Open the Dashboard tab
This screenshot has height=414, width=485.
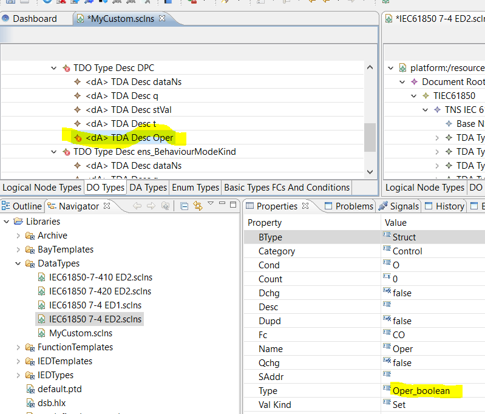point(35,19)
